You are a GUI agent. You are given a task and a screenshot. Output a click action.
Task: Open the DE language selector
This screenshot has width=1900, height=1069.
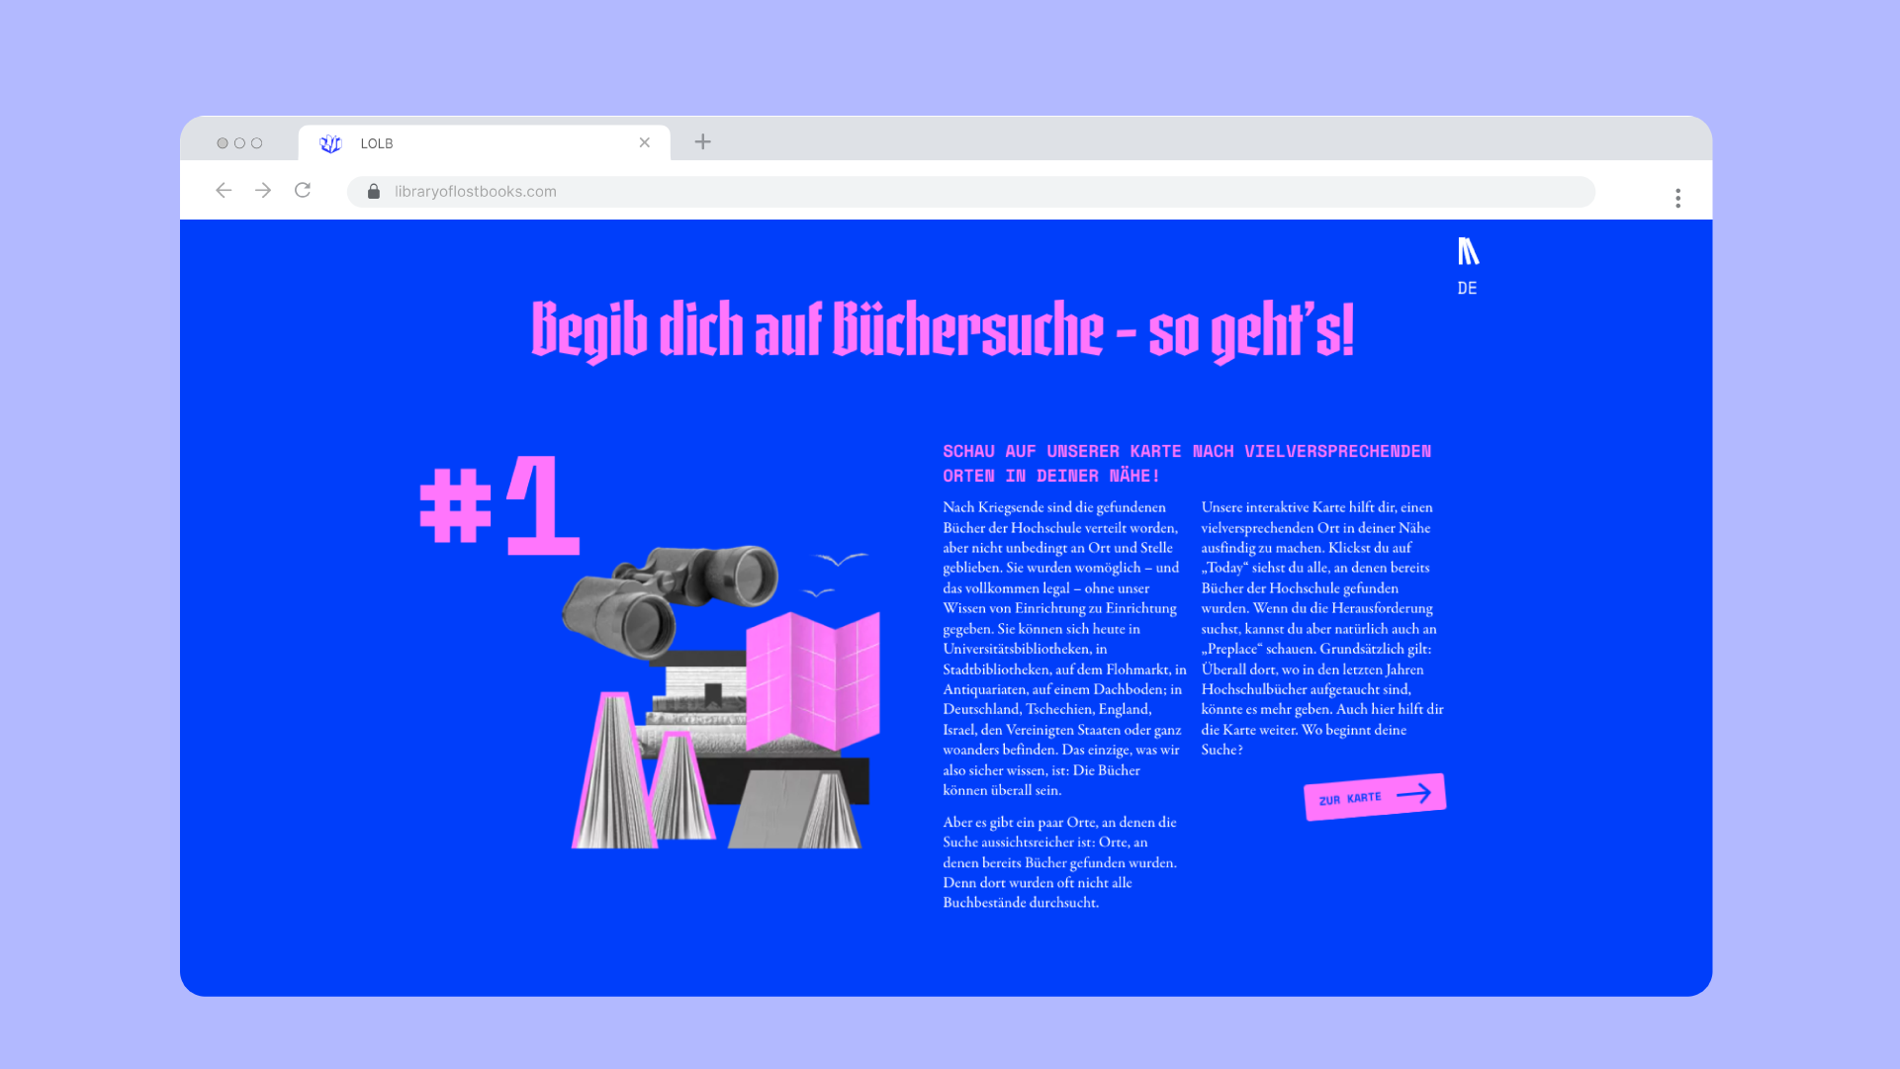(x=1467, y=289)
